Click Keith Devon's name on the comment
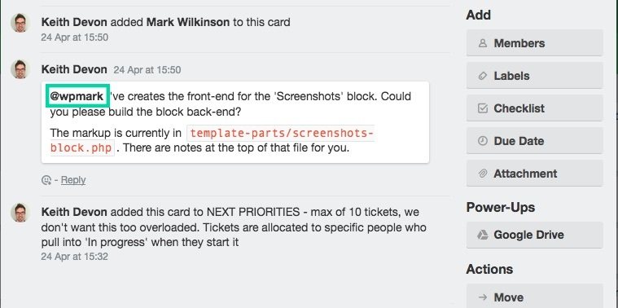Viewport: 618px width, 308px height. pos(74,70)
